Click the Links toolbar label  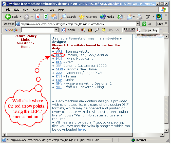click(160, 24)
